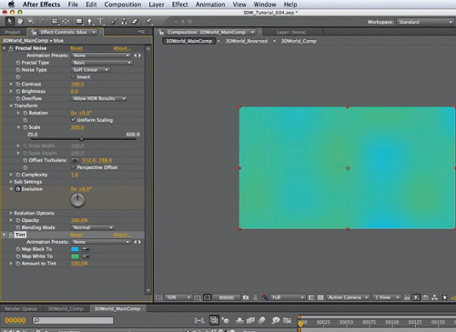Select the Type tool

(101, 21)
